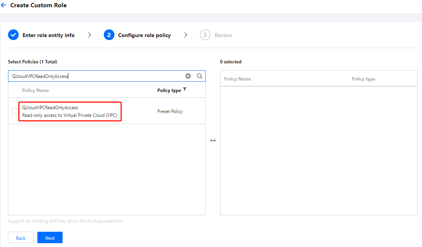422x247 pixels.
Task: Click the double-arrow transfer icon between lists
Action: [x=213, y=140]
